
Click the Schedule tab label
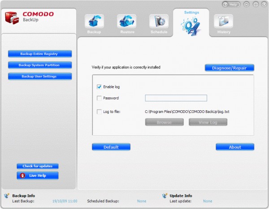(x=159, y=32)
